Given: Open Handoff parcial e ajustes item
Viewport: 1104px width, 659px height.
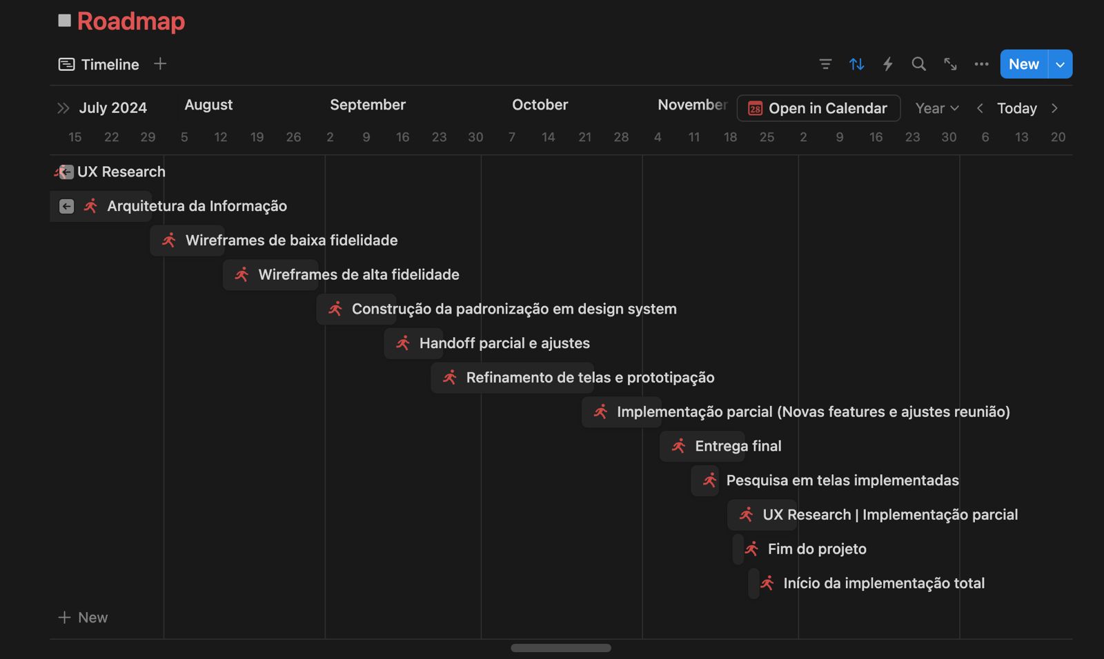Looking at the screenshot, I should (x=504, y=343).
